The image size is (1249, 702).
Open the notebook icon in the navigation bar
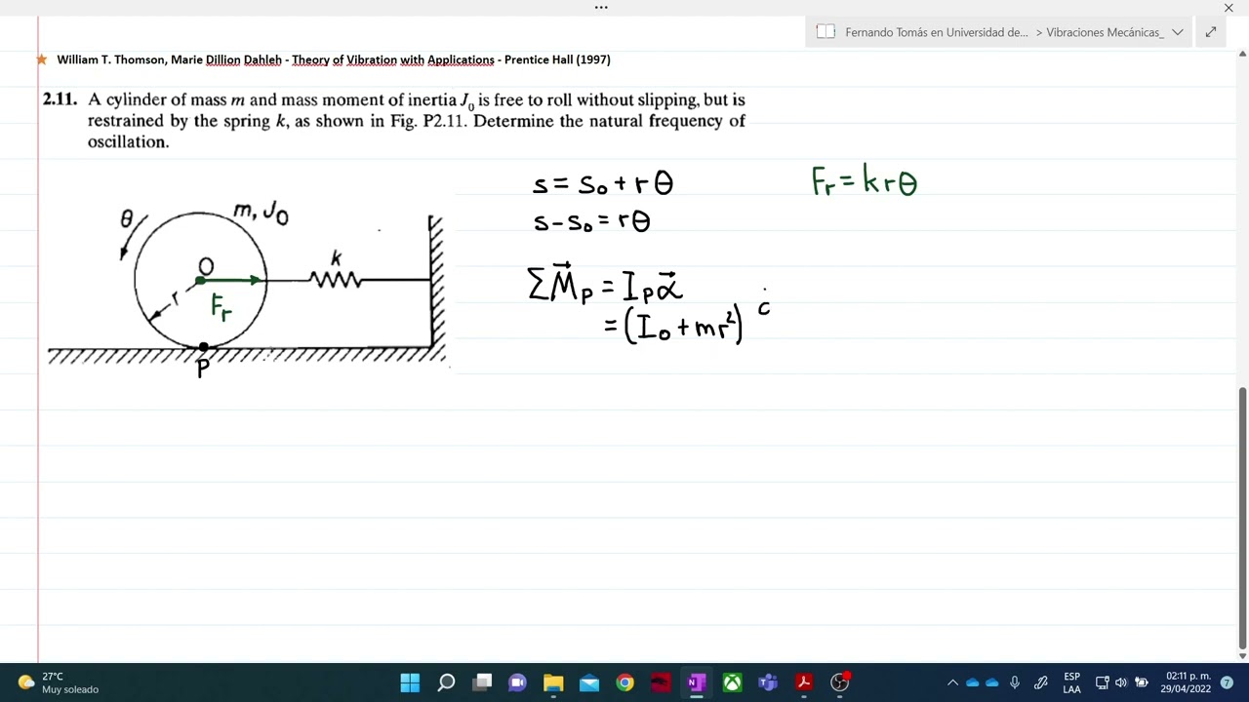(826, 32)
